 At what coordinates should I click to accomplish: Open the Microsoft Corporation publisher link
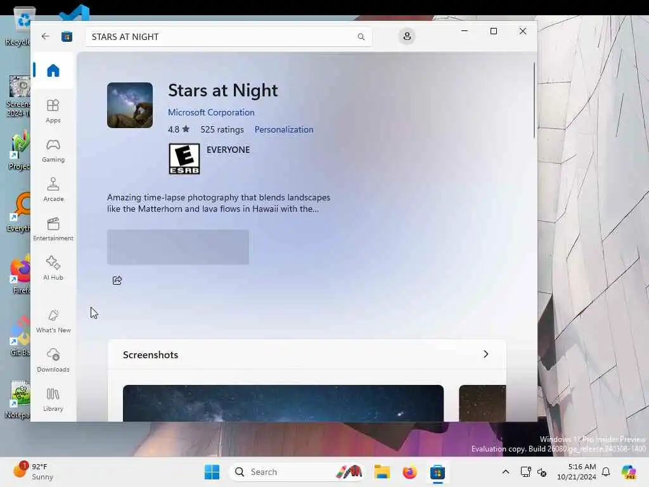(x=211, y=113)
